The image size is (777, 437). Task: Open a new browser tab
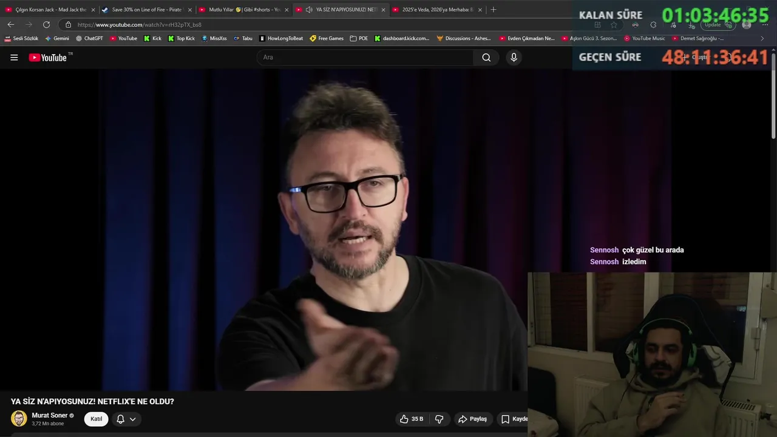[493, 10]
